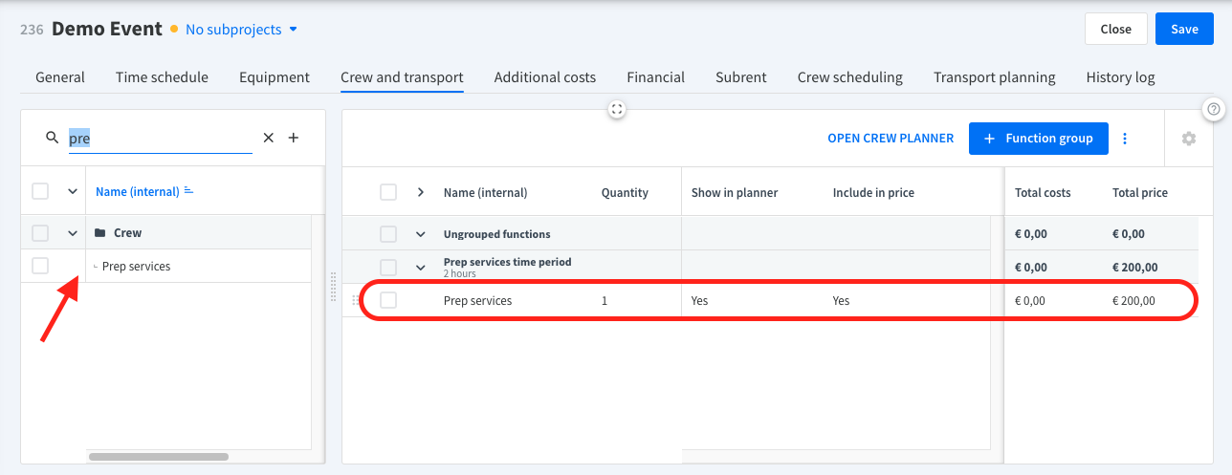Screen dimensions: 1232x475
Task: Collapse the Prep services time period group
Action: click(x=420, y=268)
